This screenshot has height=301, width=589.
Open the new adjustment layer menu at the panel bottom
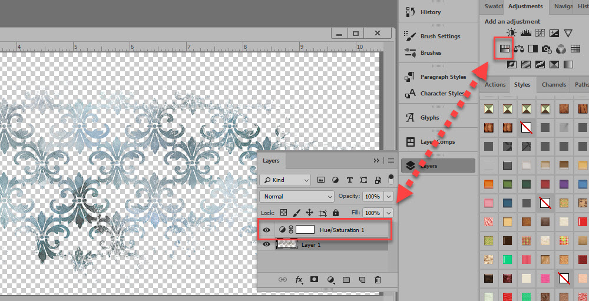tap(330, 280)
